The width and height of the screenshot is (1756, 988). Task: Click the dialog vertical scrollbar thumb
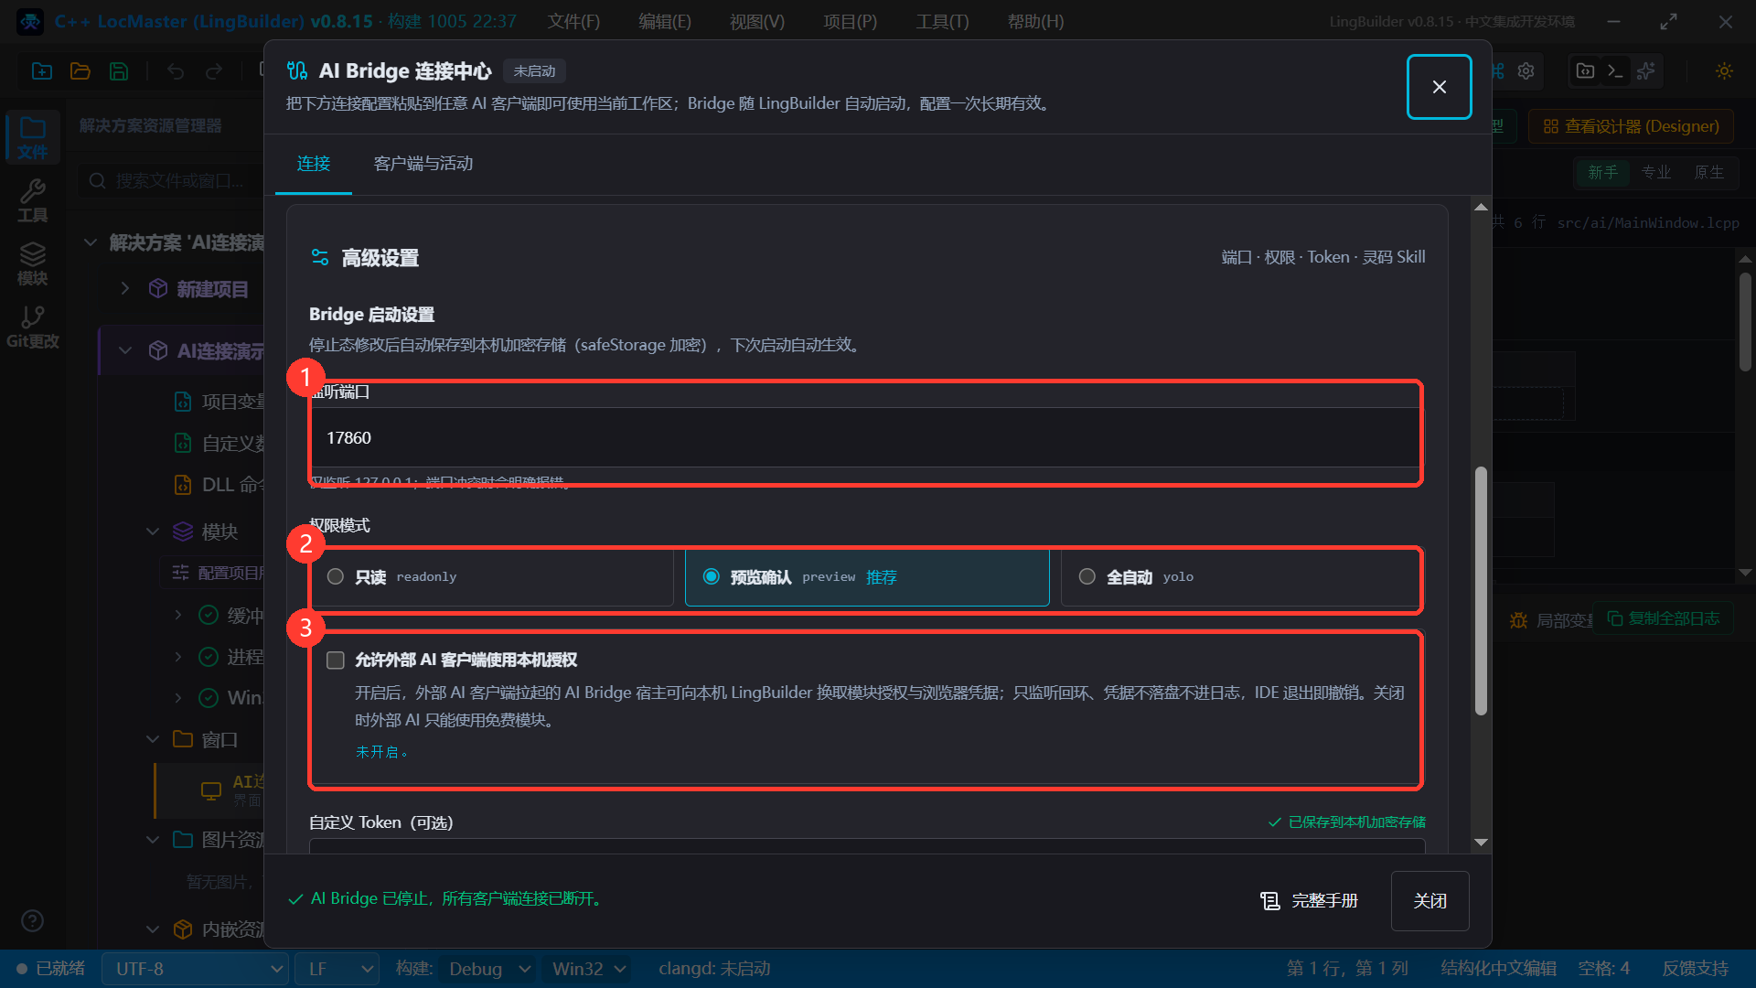(1481, 591)
